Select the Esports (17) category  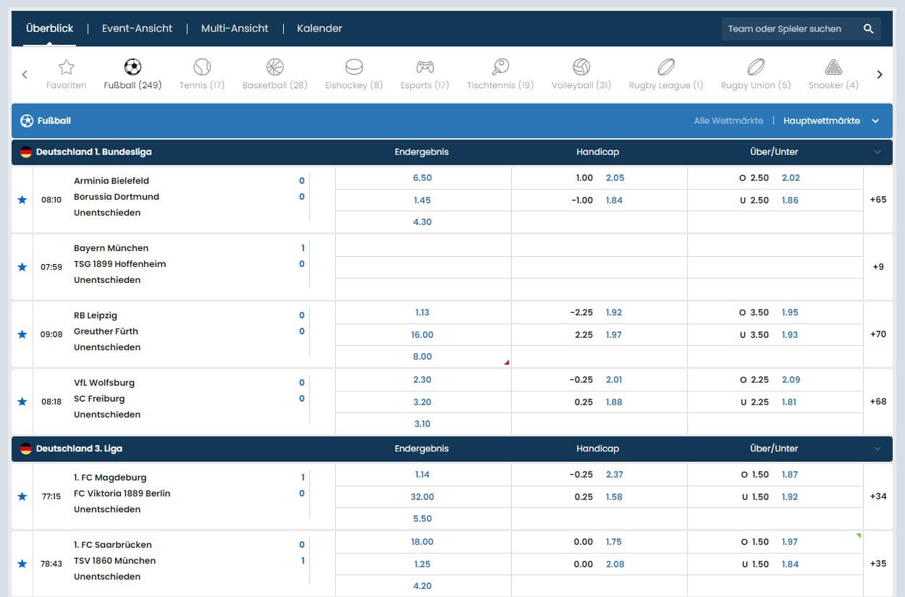425,75
